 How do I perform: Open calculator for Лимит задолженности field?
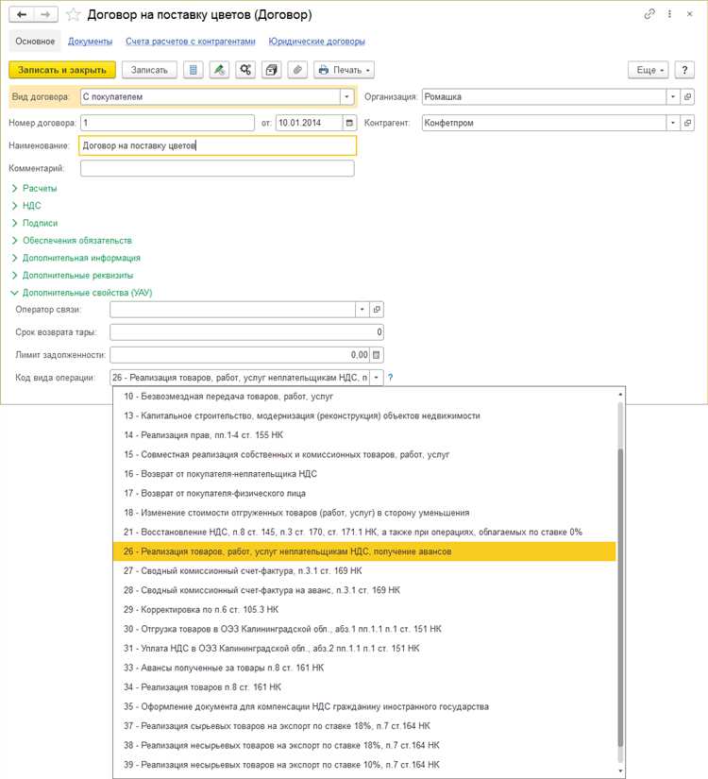click(x=376, y=355)
